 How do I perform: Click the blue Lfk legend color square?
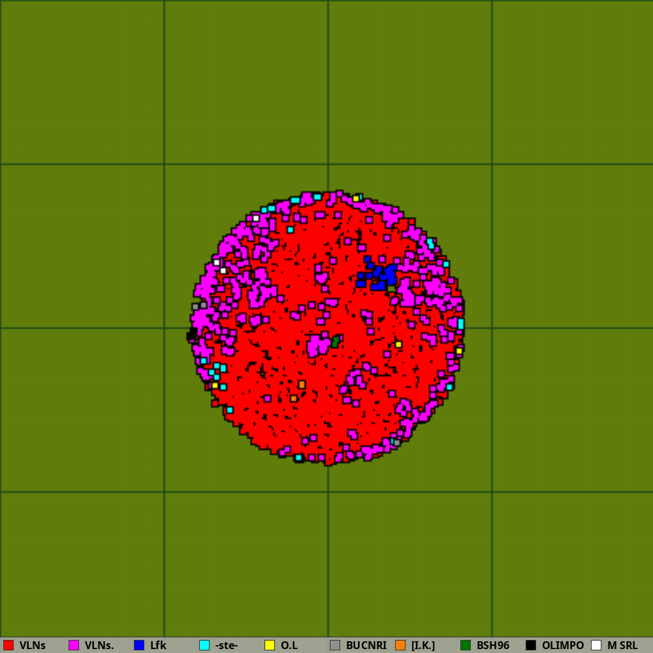139,645
